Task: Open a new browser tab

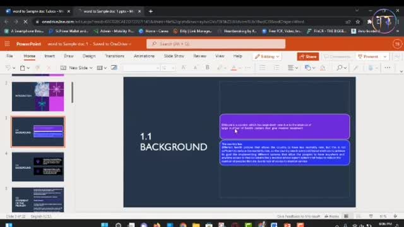Action: click(151, 11)
